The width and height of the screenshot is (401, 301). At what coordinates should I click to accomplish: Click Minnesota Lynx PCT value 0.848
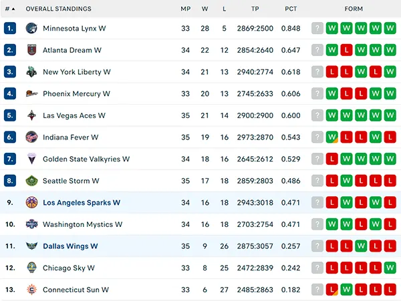point(291,28)
